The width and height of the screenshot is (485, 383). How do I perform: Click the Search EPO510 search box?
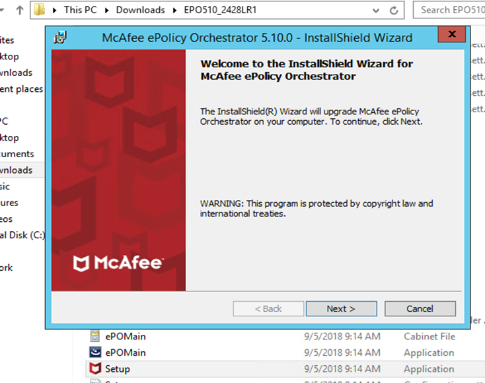[x=449, y=10]
